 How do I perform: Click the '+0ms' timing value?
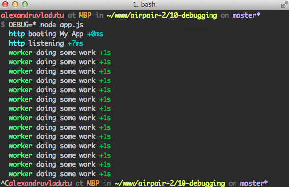click(x=95, y=34)
